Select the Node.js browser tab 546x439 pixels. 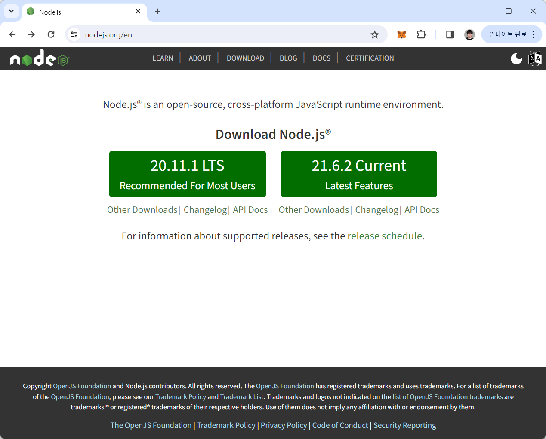84,12
